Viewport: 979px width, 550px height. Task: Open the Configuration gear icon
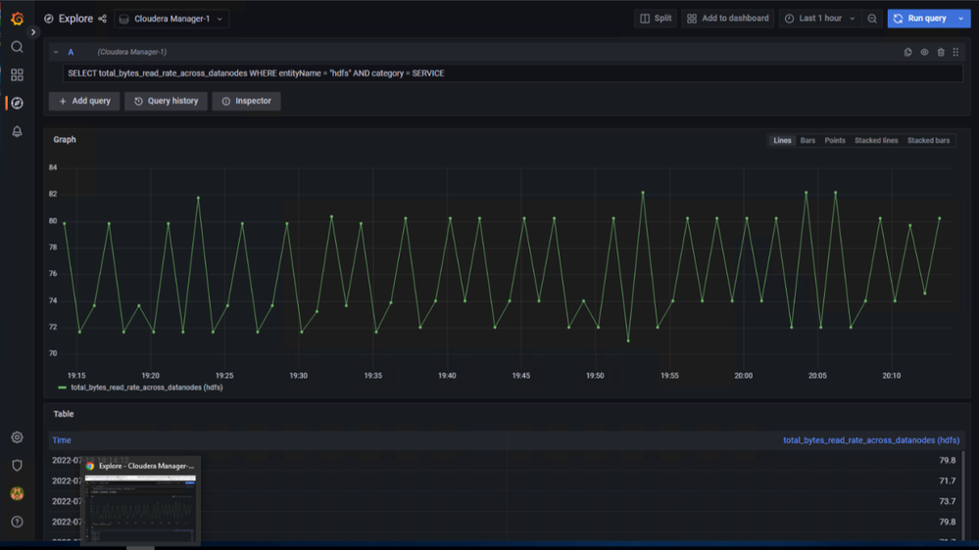coord(17,437)
